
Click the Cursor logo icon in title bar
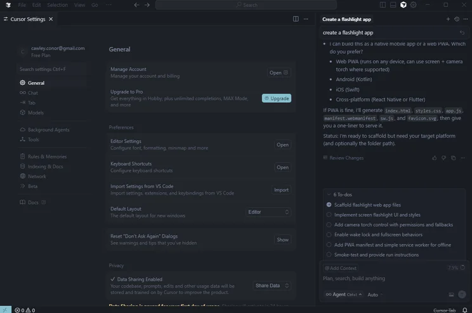click(8, 5)
